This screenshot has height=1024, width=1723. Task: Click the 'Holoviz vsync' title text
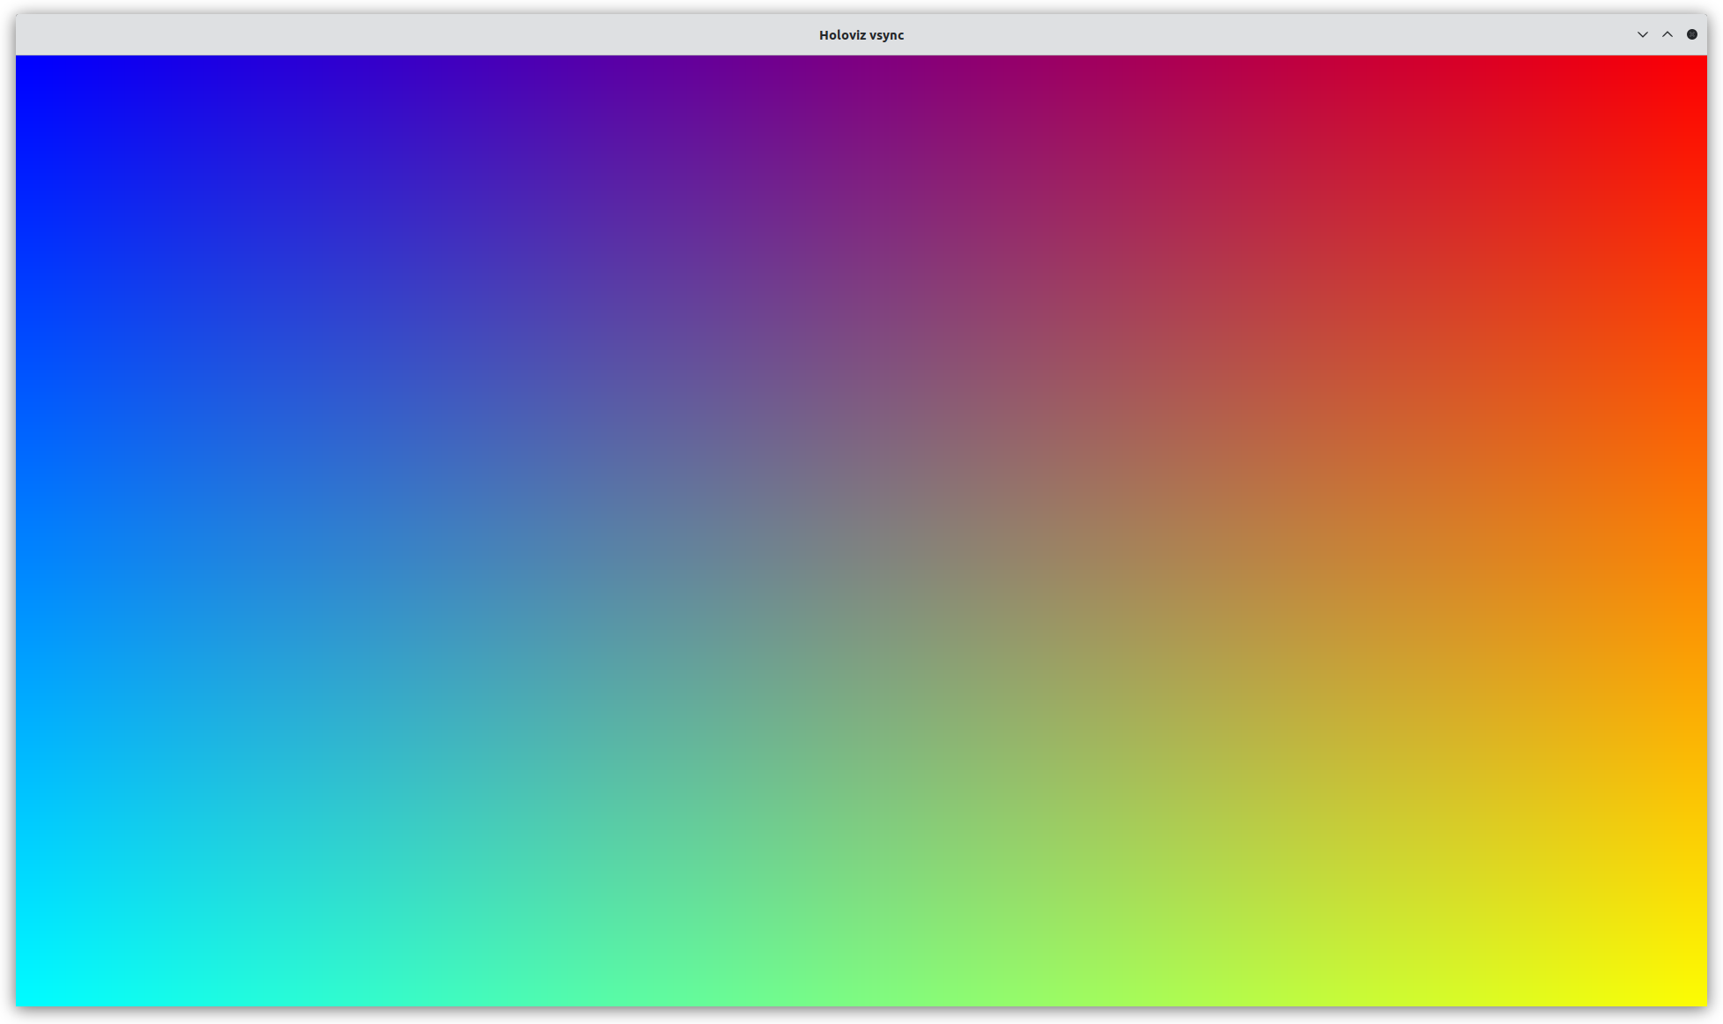861,35
